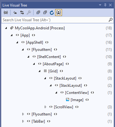Image resolution: width=115 pixels, height=127 pixels.
Task: Click the picture icon beside [Image]
Action: [68, 100]
